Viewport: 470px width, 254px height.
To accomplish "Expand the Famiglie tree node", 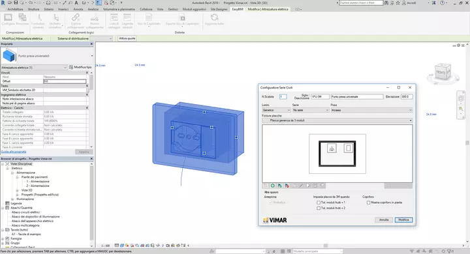I will [3, 239].
